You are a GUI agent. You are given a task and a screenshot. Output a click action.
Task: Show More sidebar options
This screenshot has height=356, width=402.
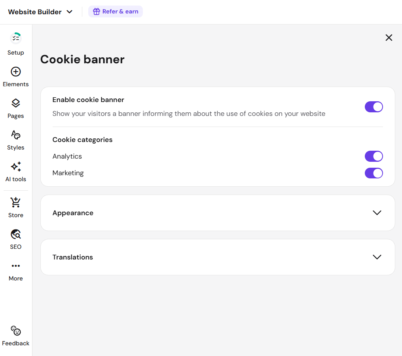tap(16, 266)
